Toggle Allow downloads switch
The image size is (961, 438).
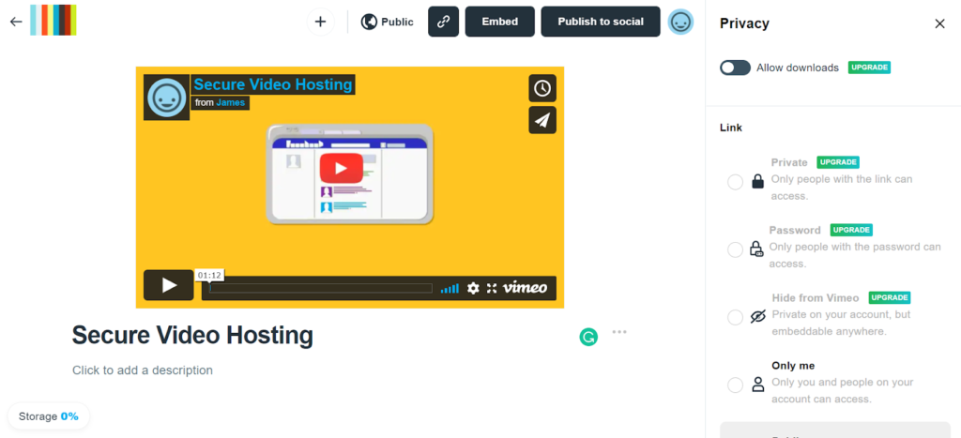pyautogui.click(x=735, y=68)
